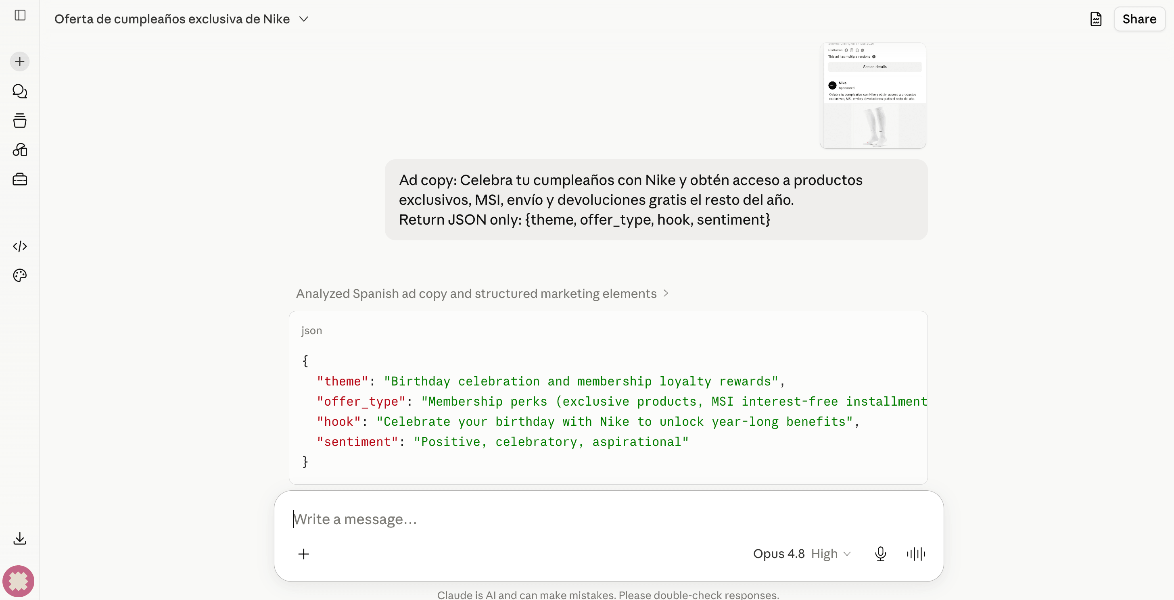Open the briefcase toolbox icon
Screen dimensions: 1174x600
(x=20, y=179)
